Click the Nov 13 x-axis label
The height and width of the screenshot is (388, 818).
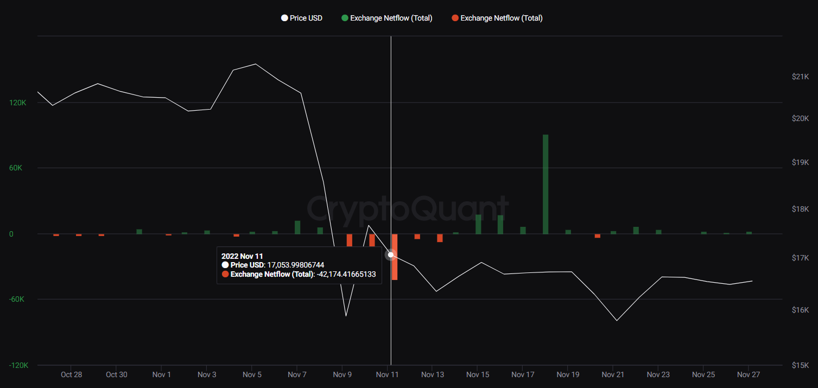point(433,374)
